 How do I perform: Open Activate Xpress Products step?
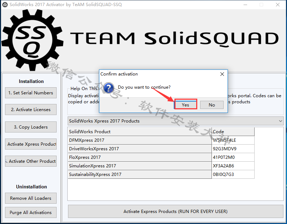click(x=31, y=144)
